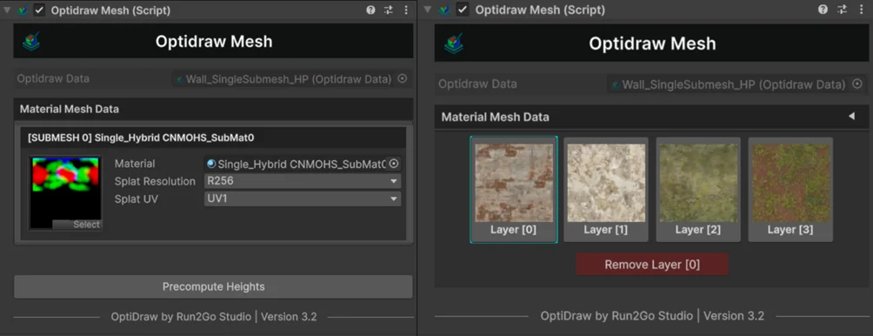Image resolution: width=873 pixels, height=336 pixels.
Task: Click back arrow in right Material Mesh Data
Action: point(851,117)
